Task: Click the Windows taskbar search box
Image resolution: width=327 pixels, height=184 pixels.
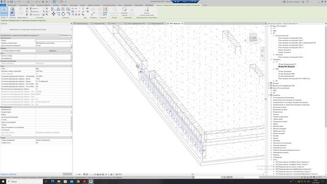Action: 25,181
